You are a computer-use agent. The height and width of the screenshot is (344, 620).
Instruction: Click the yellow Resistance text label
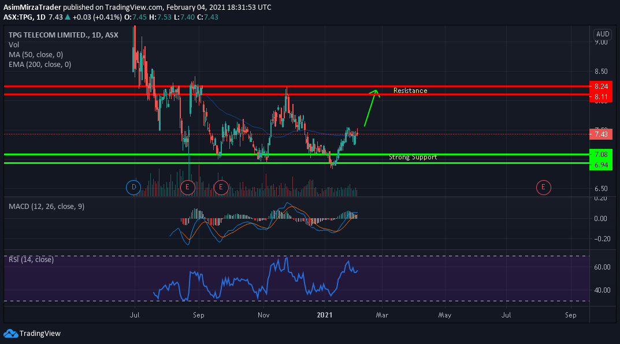410,91
